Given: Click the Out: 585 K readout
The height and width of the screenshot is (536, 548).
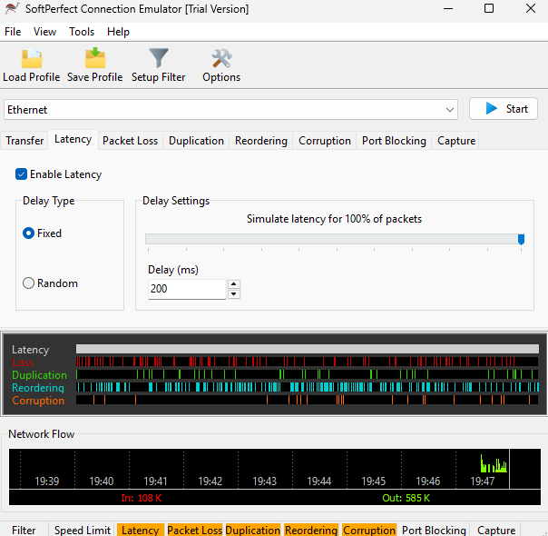Looking at the screenshot, I should (406, 498).
